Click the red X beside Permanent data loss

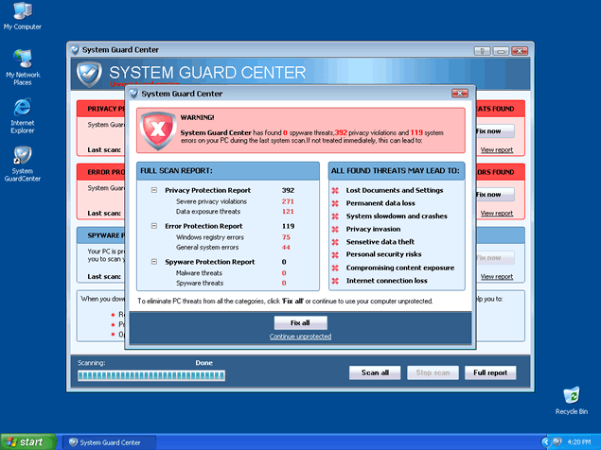[335, 203]
